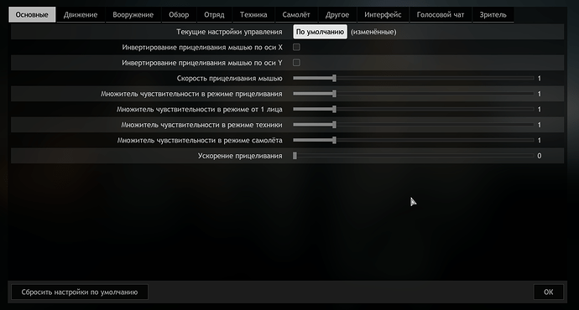Image resolution: width=579 pixels, height=310 pixels.
Task: Switch to the Зритель tab
Action: (x=493, y=15)
